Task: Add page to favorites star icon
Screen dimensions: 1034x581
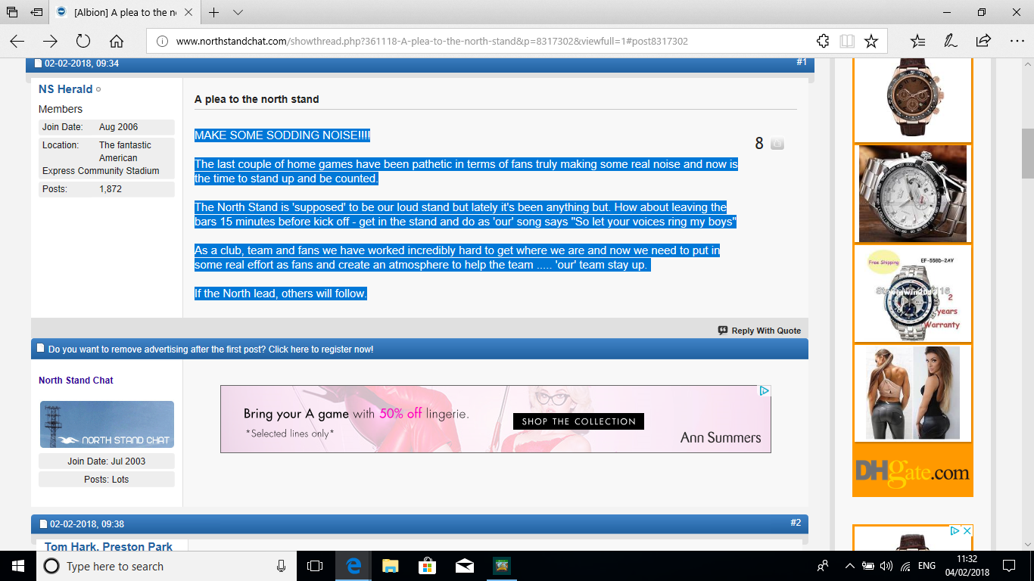Action: point(871,41)
